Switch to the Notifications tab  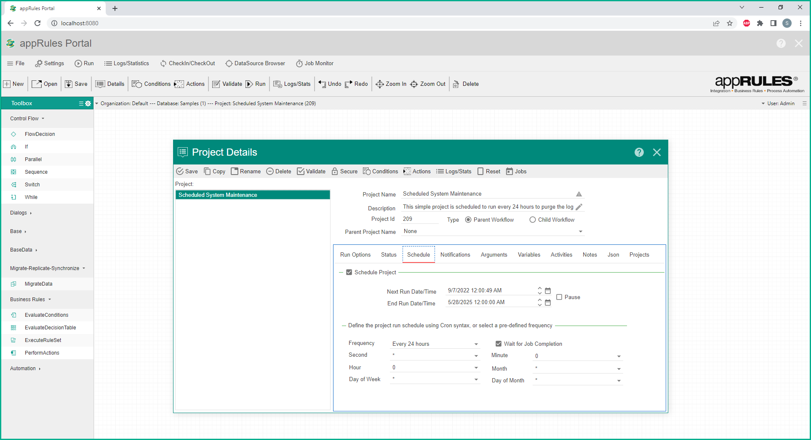[x=455, y=255]
